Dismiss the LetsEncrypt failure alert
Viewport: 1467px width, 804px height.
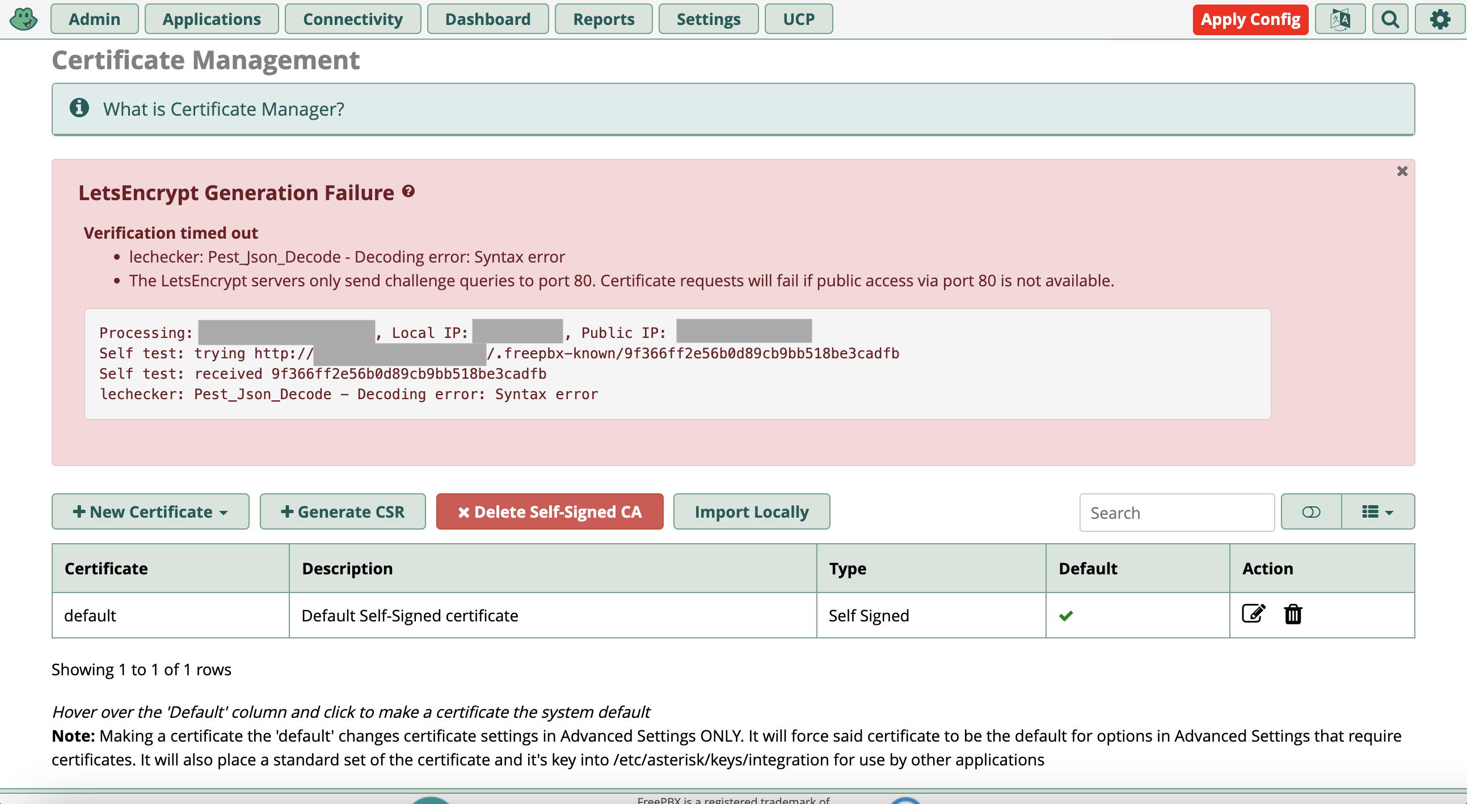1402,171
